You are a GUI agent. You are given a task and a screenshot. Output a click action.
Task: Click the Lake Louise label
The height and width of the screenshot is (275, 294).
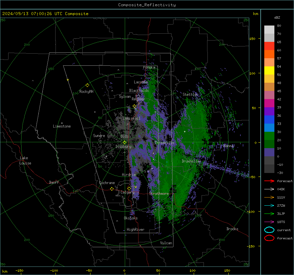pos(25,161)
